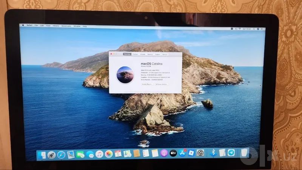Image resolution: width=302 pixels, height=170 pixels.
Task: Close the About This Mac window
Action: (x=111, y=54)
